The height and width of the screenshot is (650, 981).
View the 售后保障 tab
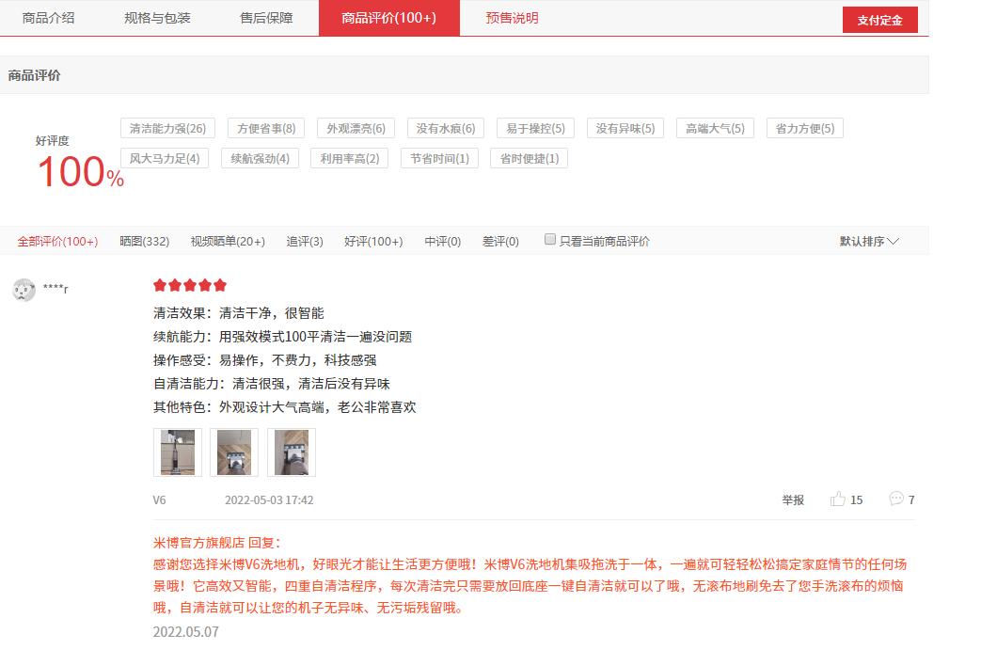pyautogui.click(x=263, y=17)
